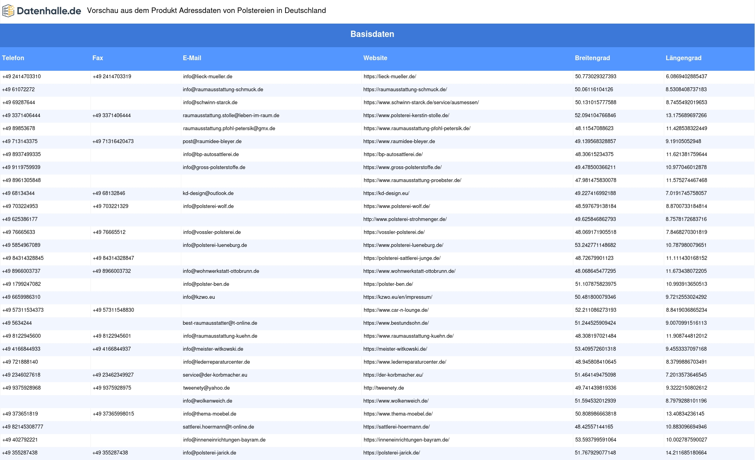Open website polsterei-sattlerei-junge.de
This screenshot has height=460, width=755.
coord(402,258)
